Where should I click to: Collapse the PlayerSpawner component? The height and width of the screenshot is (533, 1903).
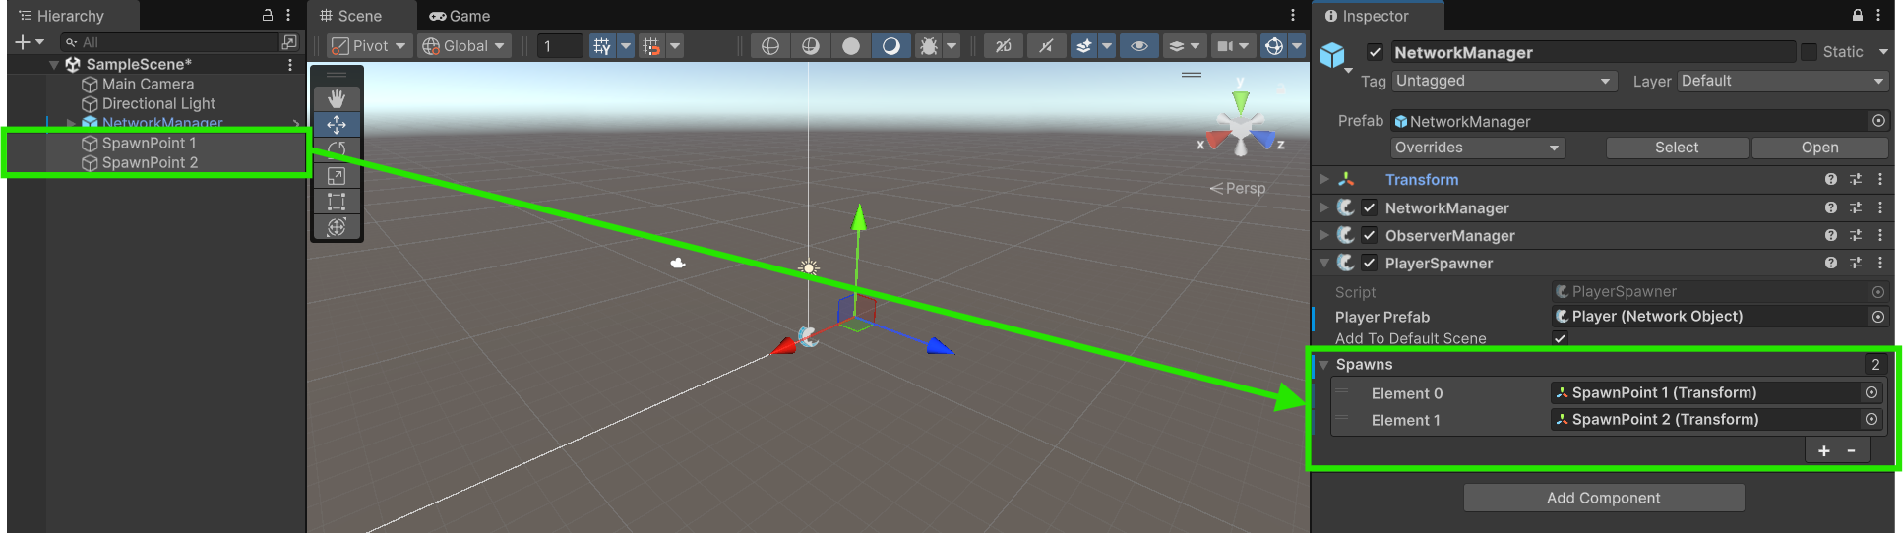point(1324,263)
